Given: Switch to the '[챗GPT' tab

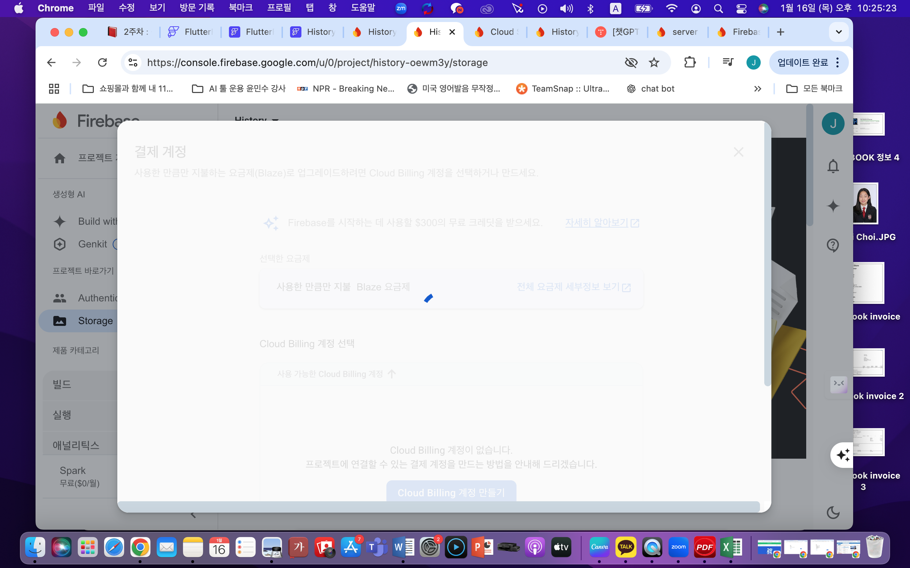Looking at the screenshot, I should 618,32.
